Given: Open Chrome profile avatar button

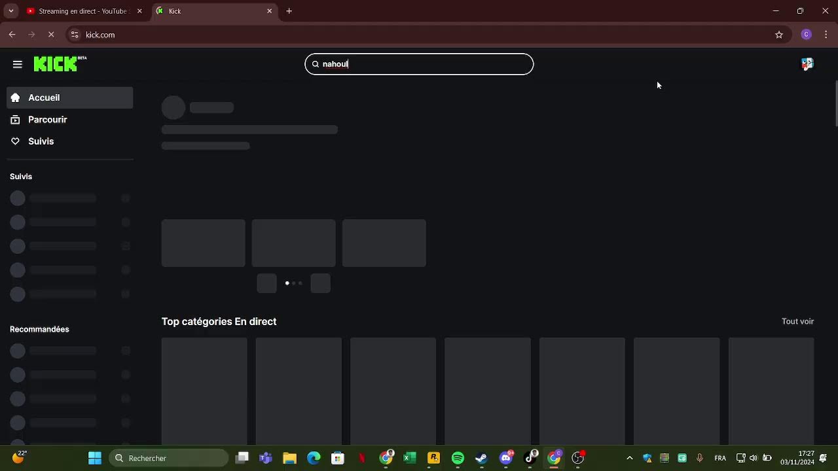Looking at the screenshot, I should pos(807,35).
